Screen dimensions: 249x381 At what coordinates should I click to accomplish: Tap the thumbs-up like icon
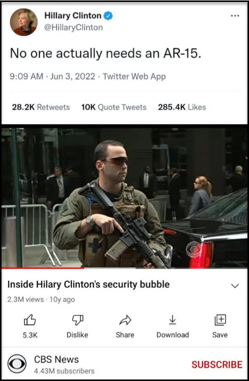pyautogui.click(x=30, y=320)
